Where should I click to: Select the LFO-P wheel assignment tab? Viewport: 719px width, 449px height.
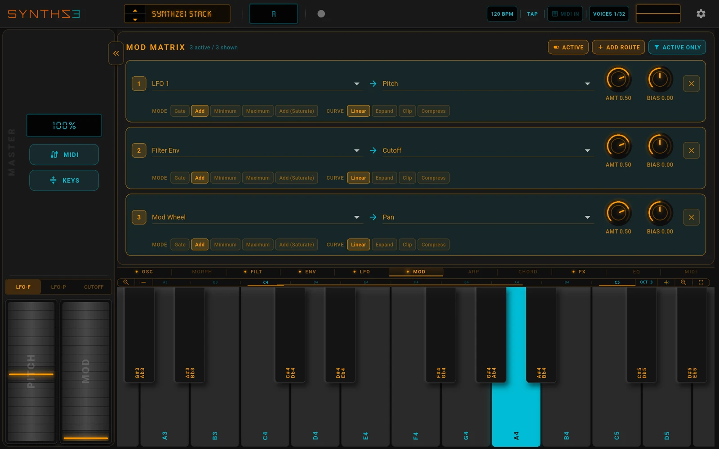coord(58,287)
